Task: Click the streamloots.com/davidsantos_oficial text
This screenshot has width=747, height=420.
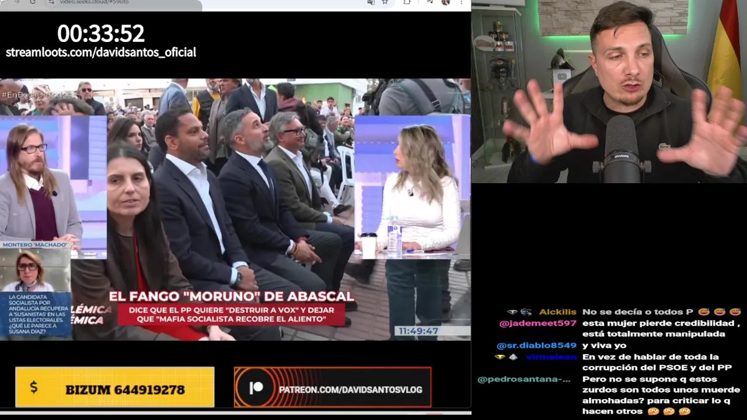Action: tap(101, 52)
